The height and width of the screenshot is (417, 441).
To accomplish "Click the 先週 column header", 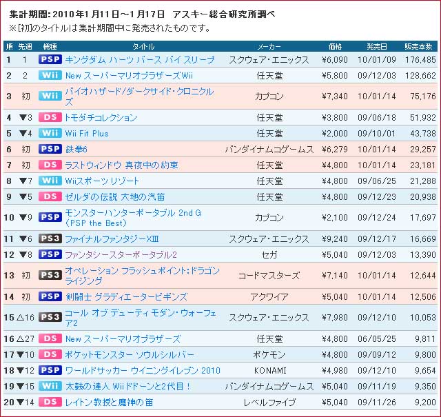I will [25, 46].
